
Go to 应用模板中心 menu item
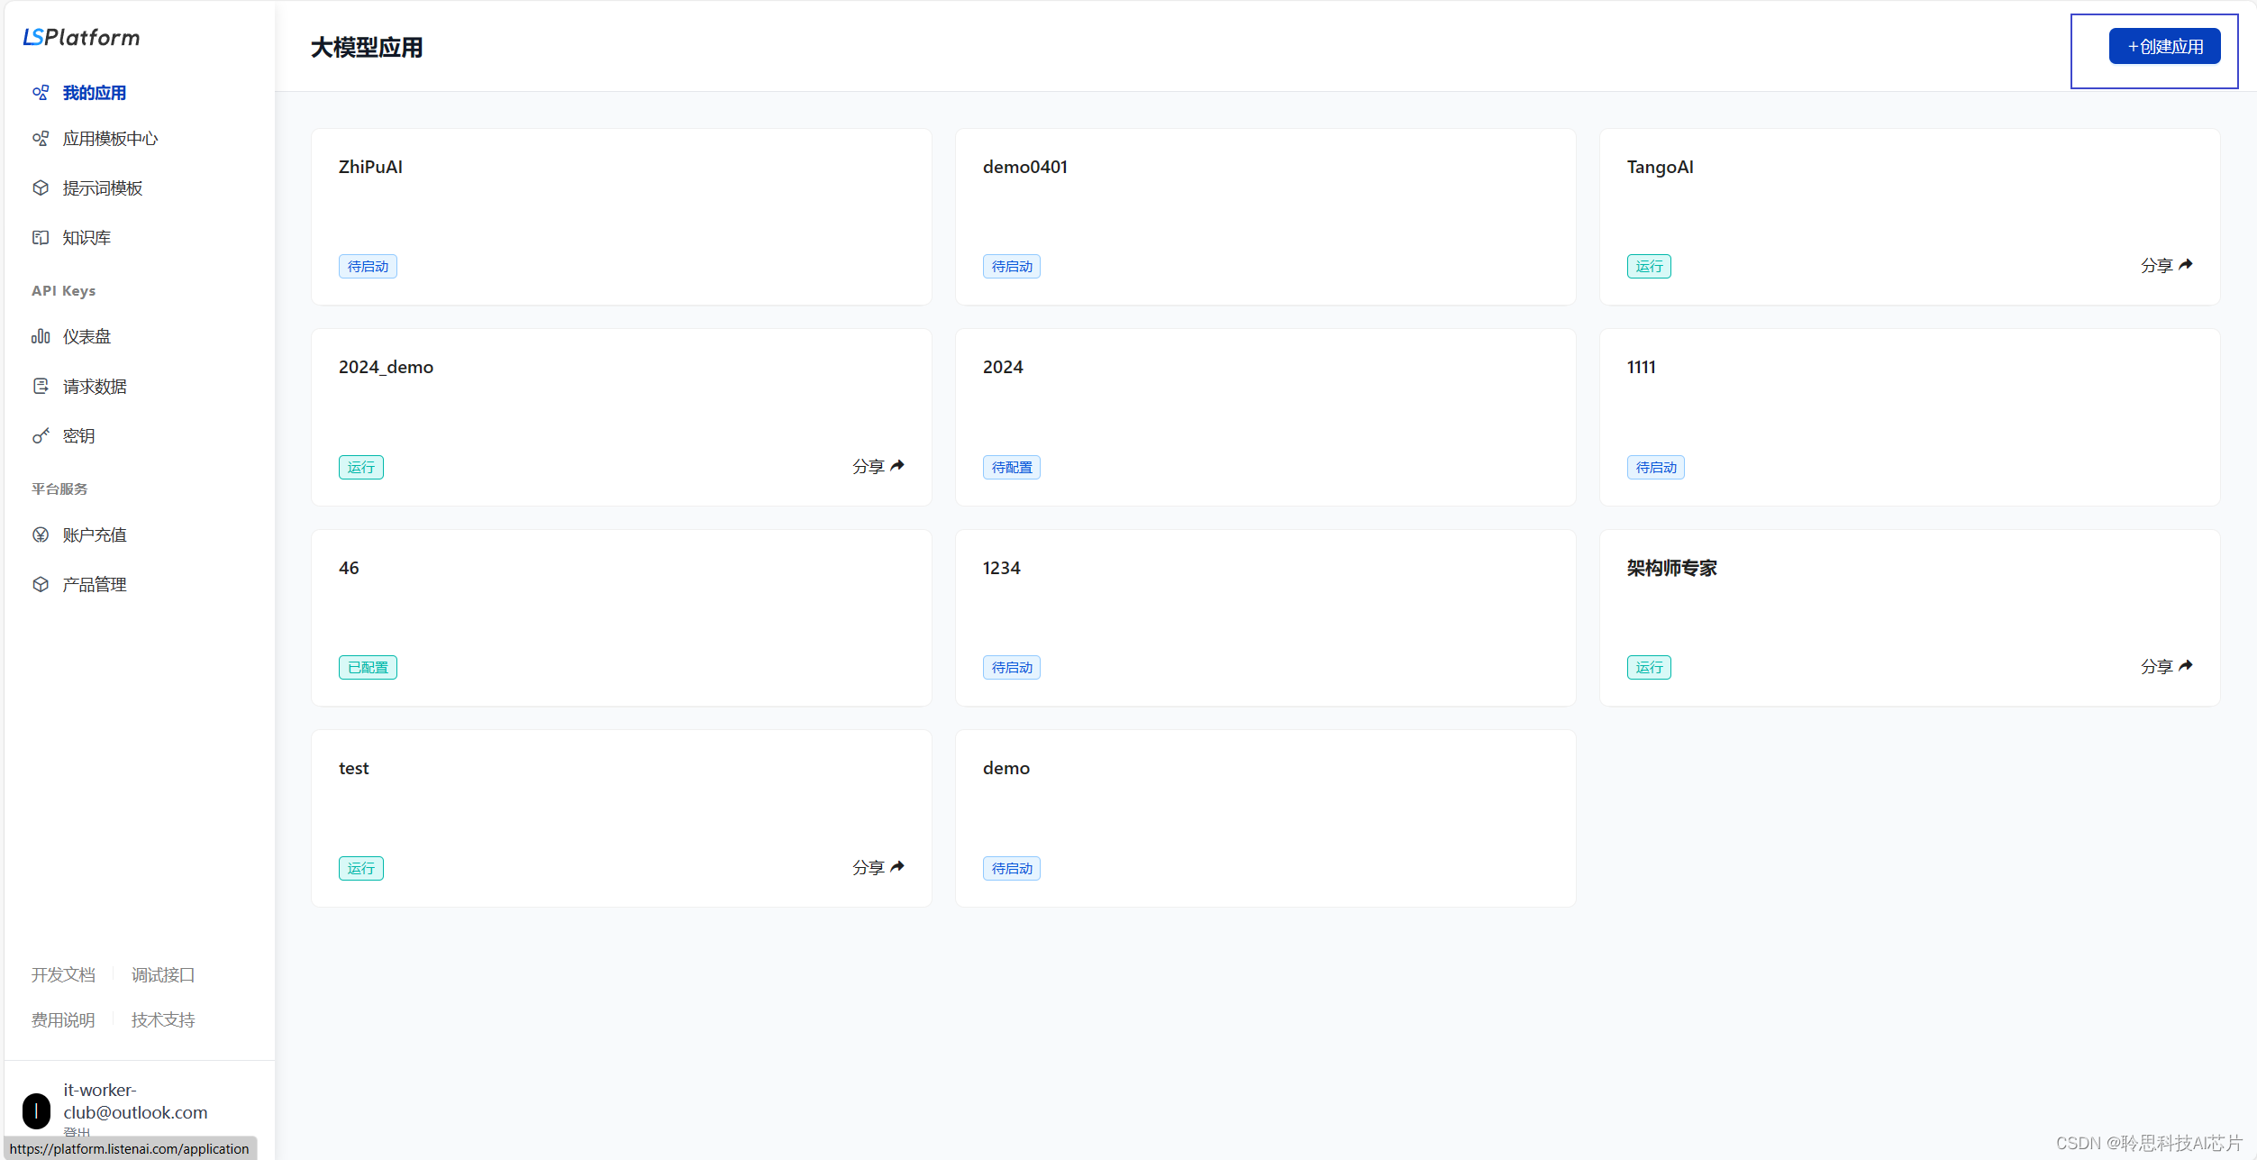click(x=110, y=139)
